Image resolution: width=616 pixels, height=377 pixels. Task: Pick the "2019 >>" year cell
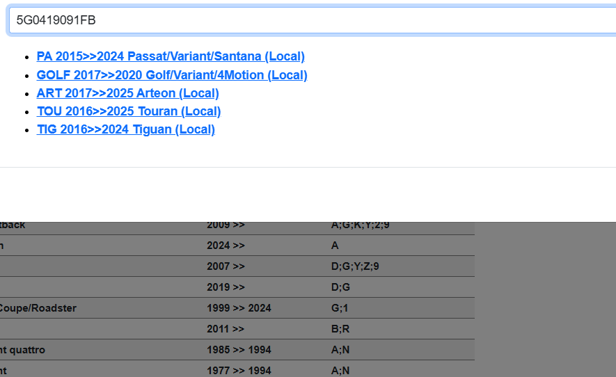pos(226,287)
